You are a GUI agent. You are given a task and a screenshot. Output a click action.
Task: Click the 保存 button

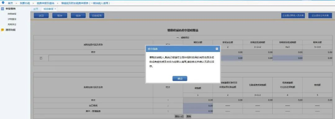[x=78, y=15]
